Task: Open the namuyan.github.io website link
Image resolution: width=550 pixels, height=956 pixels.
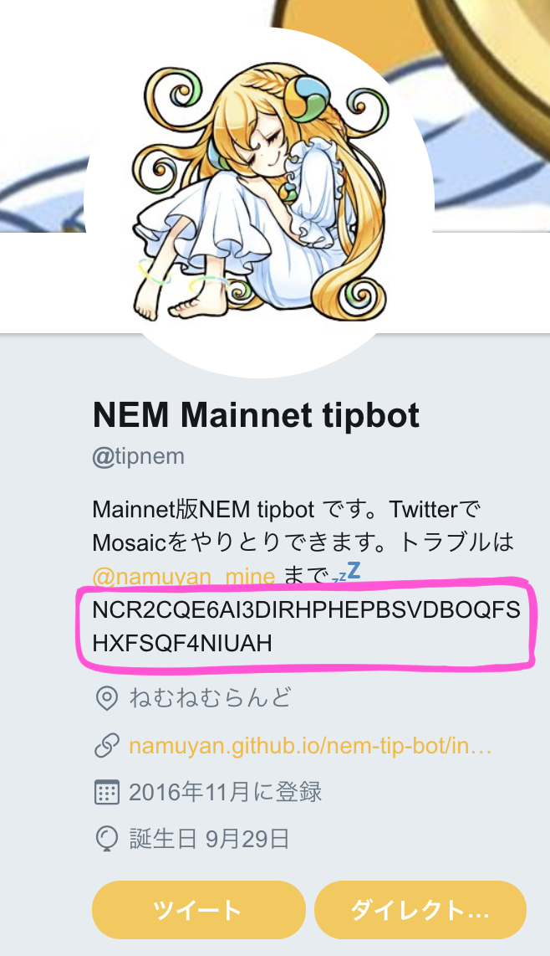Action: (x=310, y=746)
